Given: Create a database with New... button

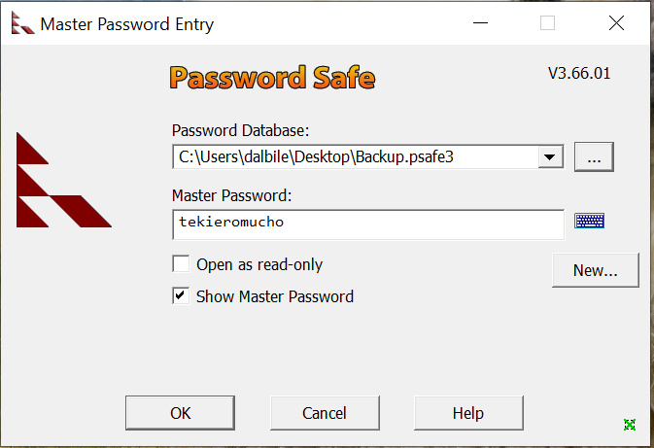Looking at the screenshot, I should [595, 270].
